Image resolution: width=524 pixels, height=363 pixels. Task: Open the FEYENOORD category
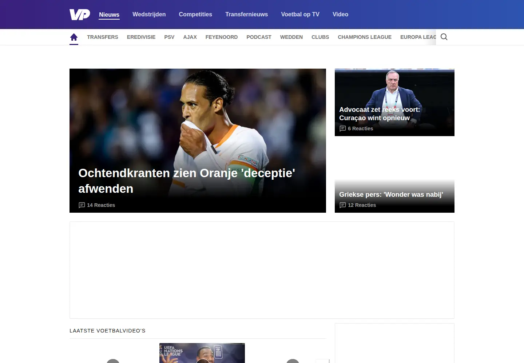[x=222, y=37]
